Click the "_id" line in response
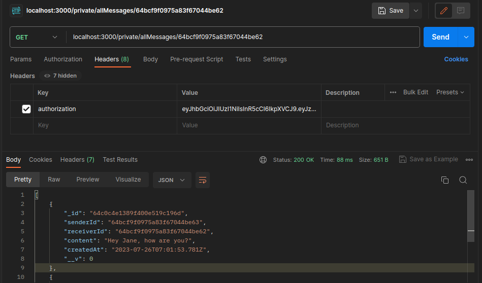 [x=126, y=213]
